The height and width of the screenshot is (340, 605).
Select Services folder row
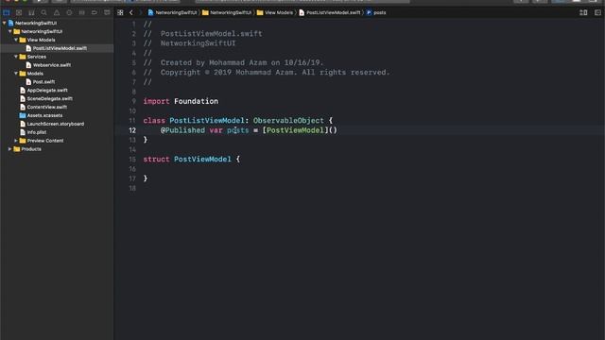pos(57,57)
